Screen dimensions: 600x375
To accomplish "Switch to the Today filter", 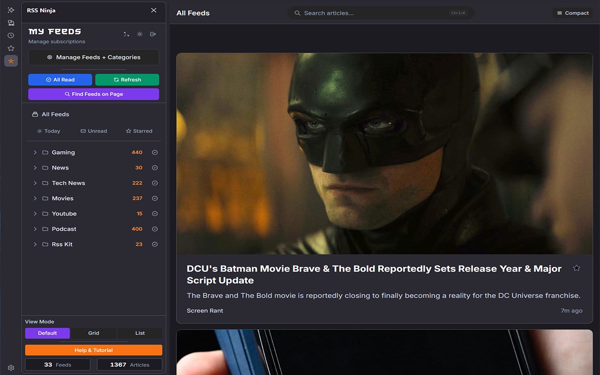I will click(49, 131).
